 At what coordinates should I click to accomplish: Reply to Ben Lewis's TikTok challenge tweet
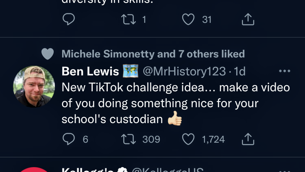pos(68,139)
